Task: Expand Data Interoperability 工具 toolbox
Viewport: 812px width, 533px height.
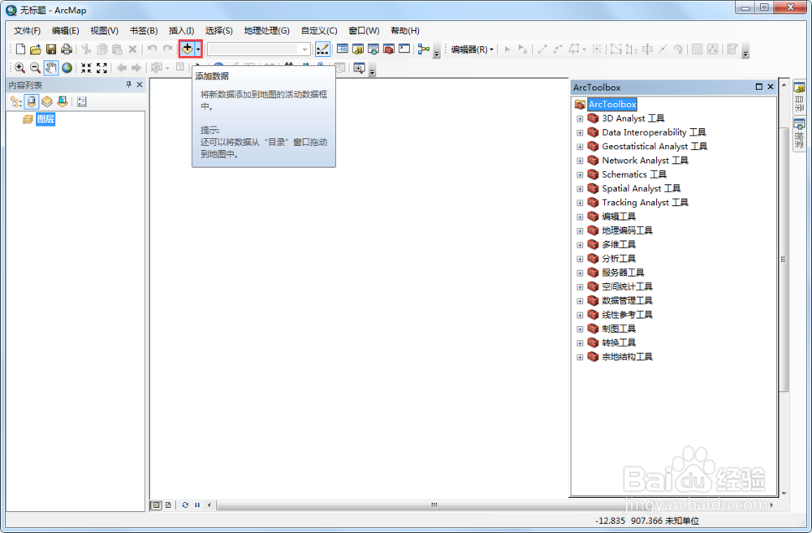Action: 580,132
